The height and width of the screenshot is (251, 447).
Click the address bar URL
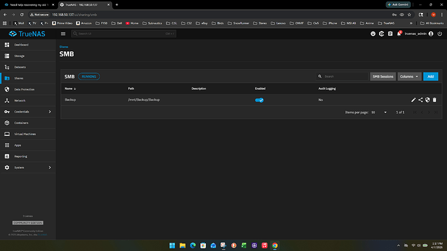click(74, 14)
